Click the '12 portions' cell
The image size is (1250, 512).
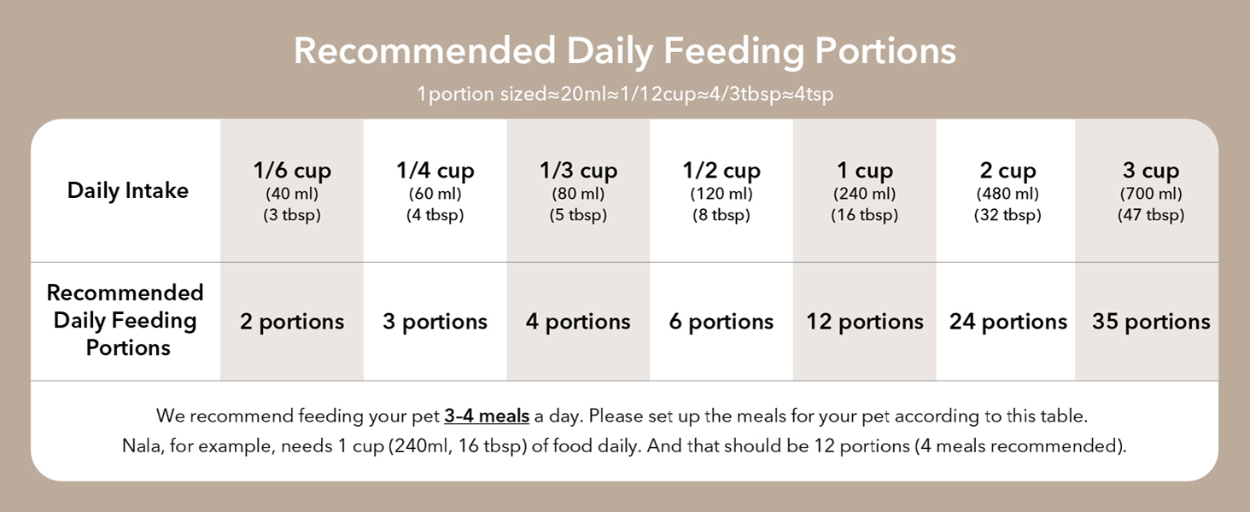click(864, 322)
